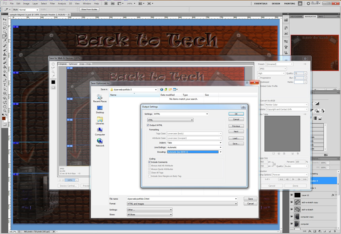Hide the 'etch-a-sketch copy' layer
The height and width of the screenshot is (234, 341).
292,202
